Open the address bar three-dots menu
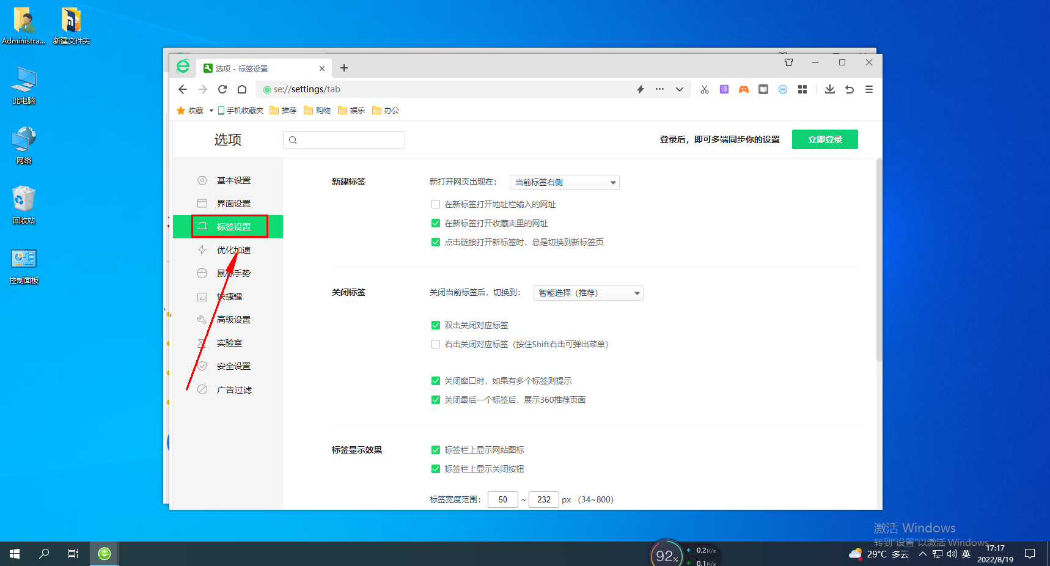 (659, 89)
